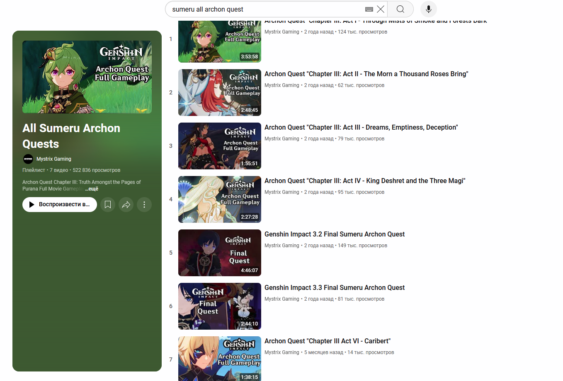The height and width of the screenshot is (381, 563).
Task: Start voice search with the microphone icon
Action: pyautogui.click(x=429, y=9)
